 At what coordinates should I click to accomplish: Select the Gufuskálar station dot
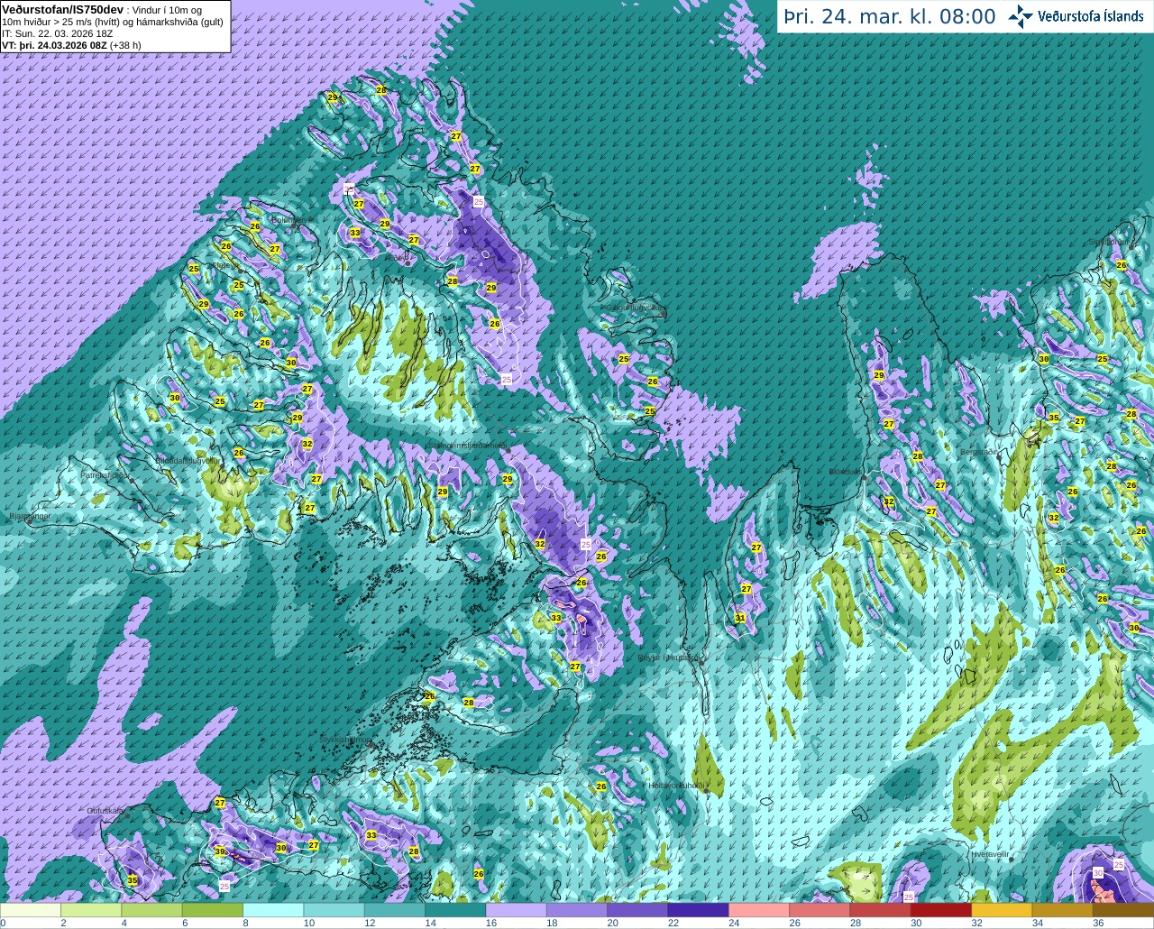tap(128, 816)
